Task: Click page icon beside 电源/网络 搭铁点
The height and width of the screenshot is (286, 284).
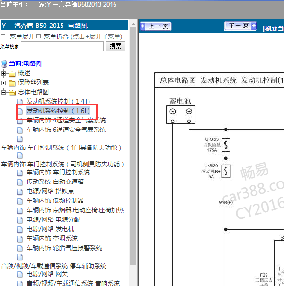Action: pyautogui.click(x=20, y=191)
